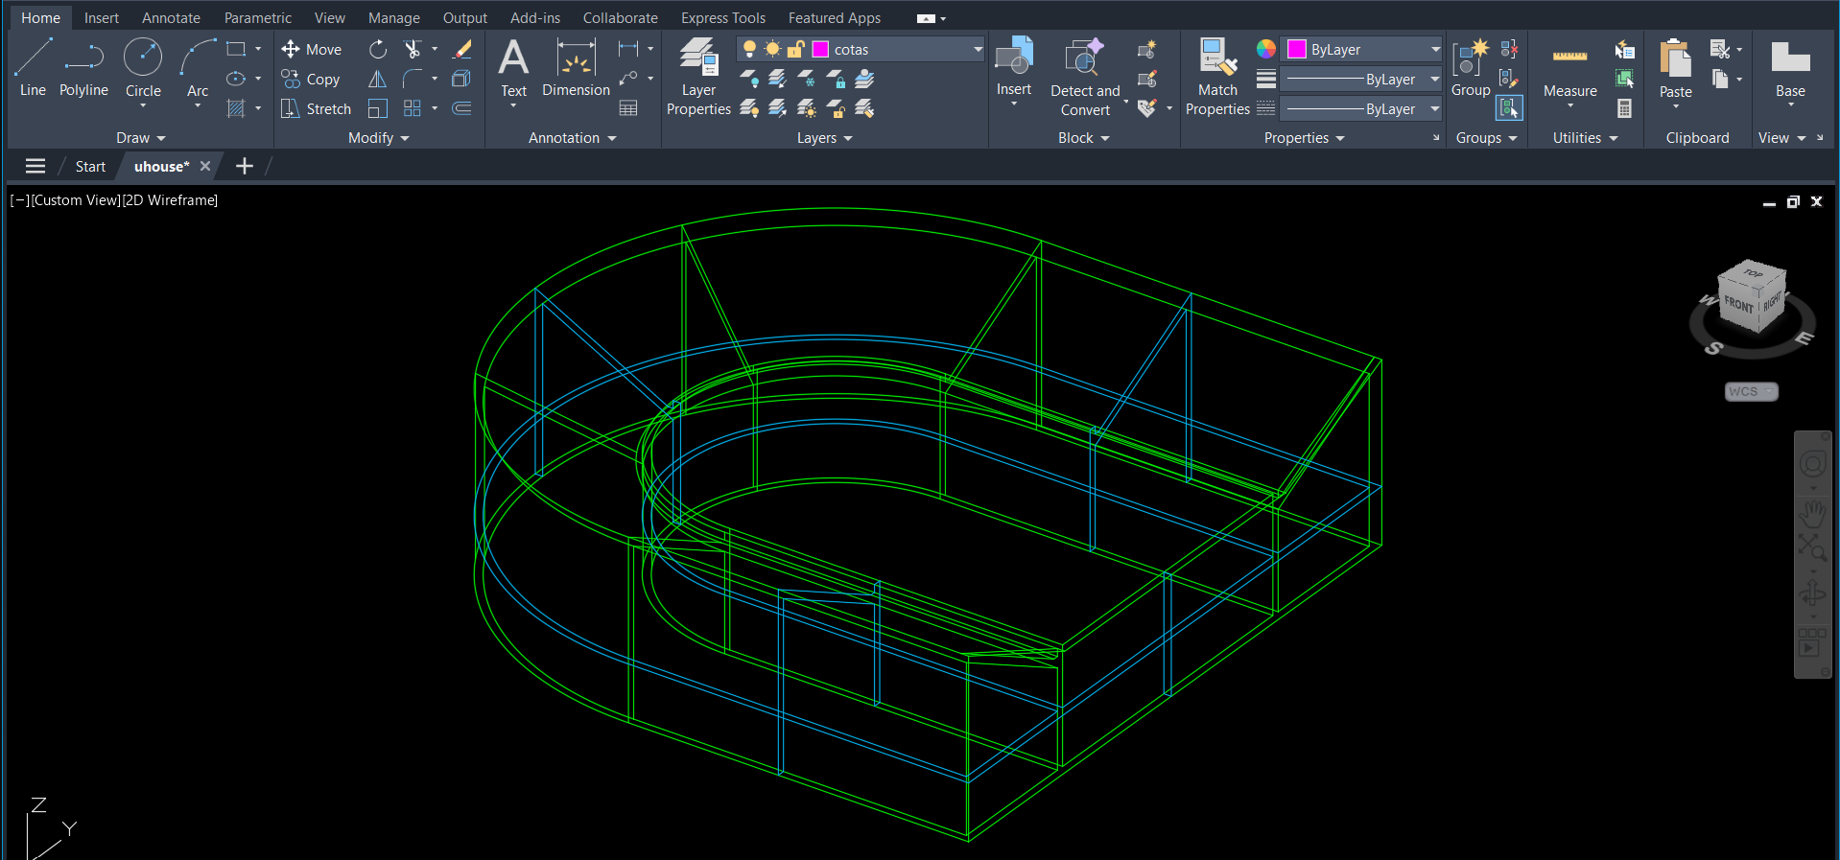Click the Move button
Screen dimensions: 1840x860
312,50
